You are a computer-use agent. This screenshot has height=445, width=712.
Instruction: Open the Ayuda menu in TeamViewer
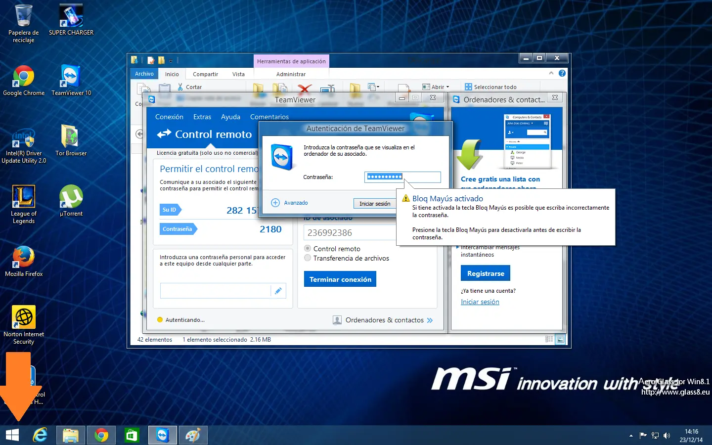230,117
